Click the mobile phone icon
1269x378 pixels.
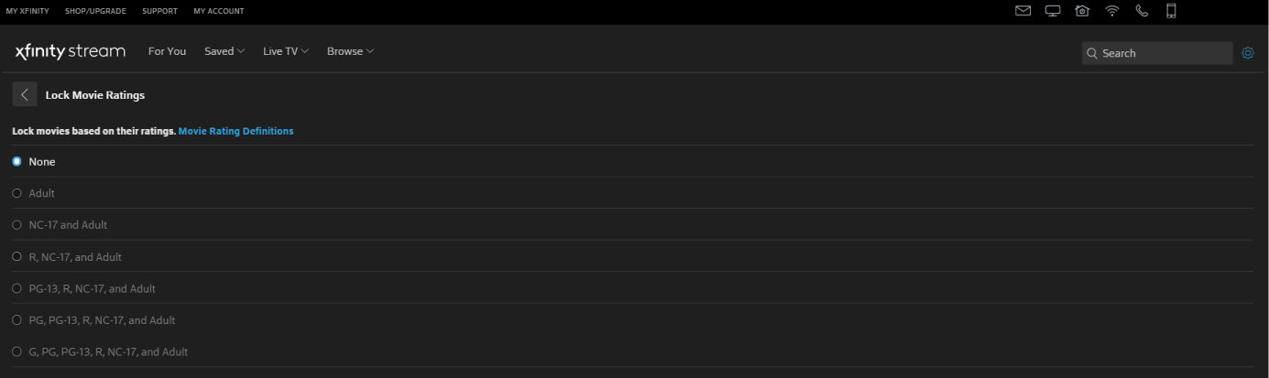pos(1171,11)
